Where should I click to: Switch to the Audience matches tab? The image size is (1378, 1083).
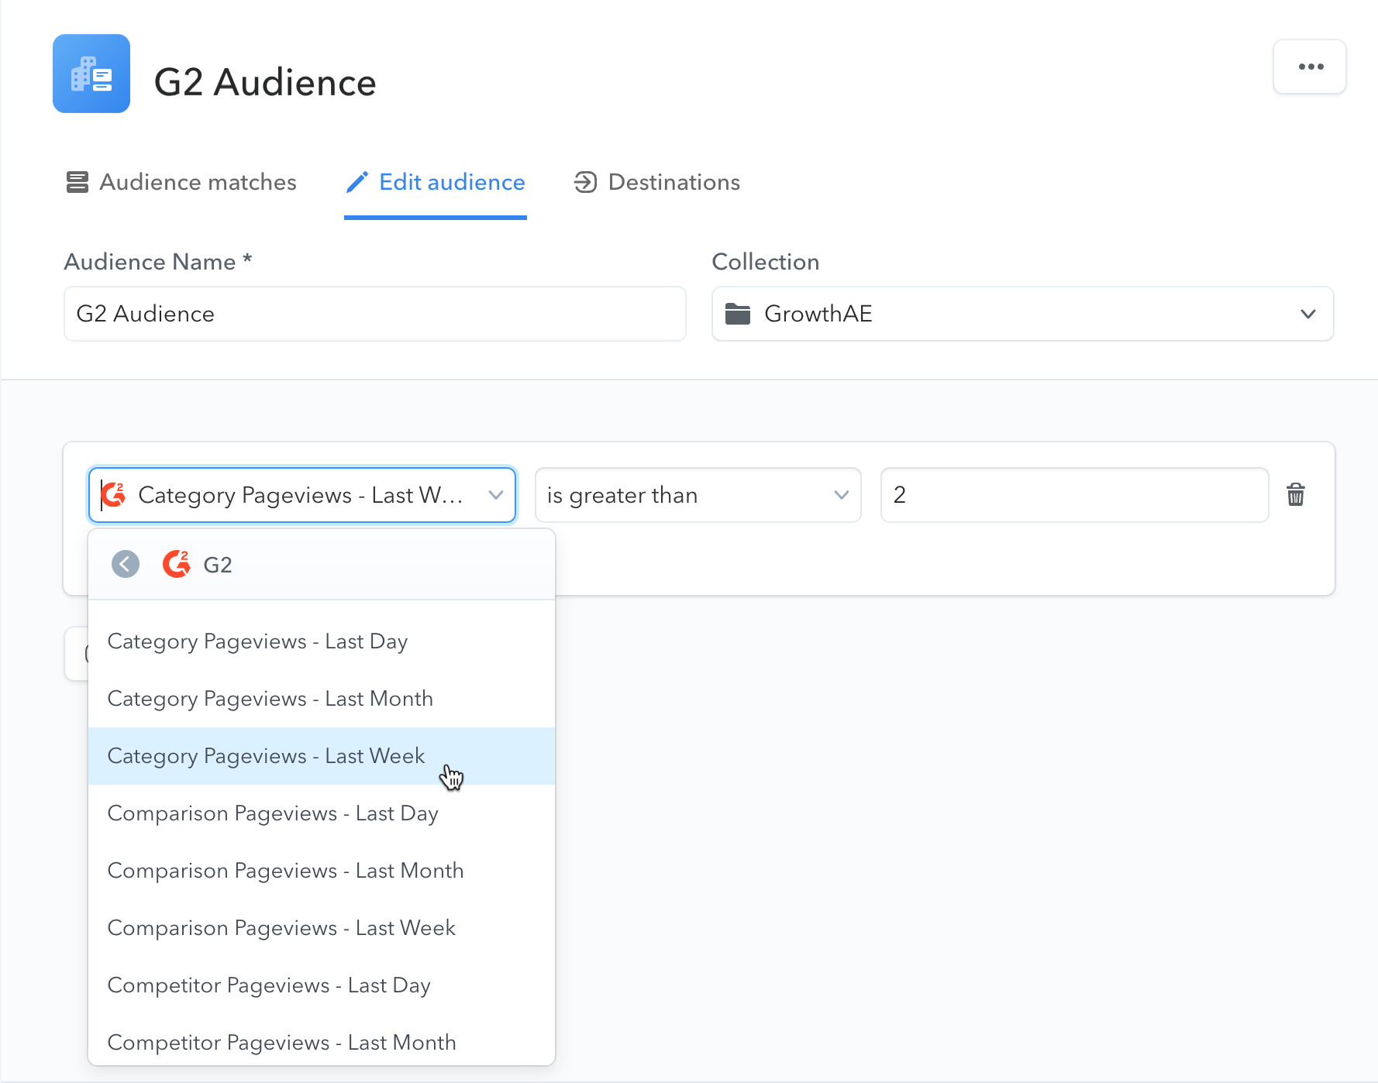pyautogui.click(x=181, y=182)
